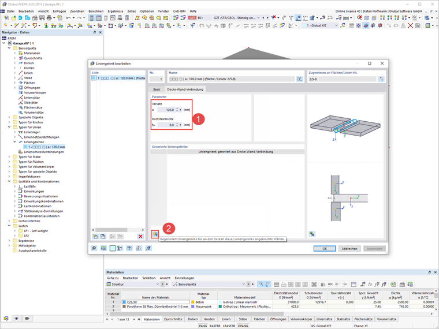Click the open model folder icon in toolbar
Viewport: 439px width, 329px height.
[13, 18]
